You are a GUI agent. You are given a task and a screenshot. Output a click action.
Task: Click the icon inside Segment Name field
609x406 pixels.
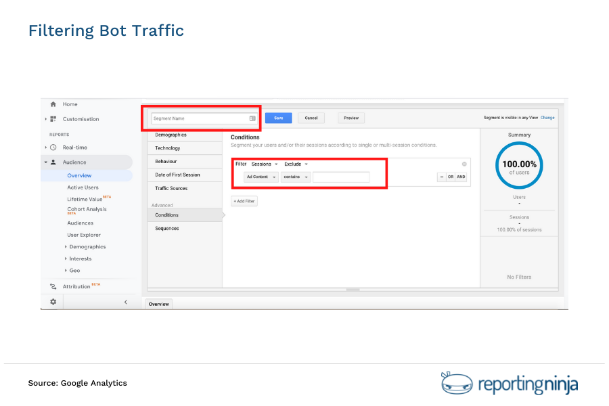pos(252,118)
